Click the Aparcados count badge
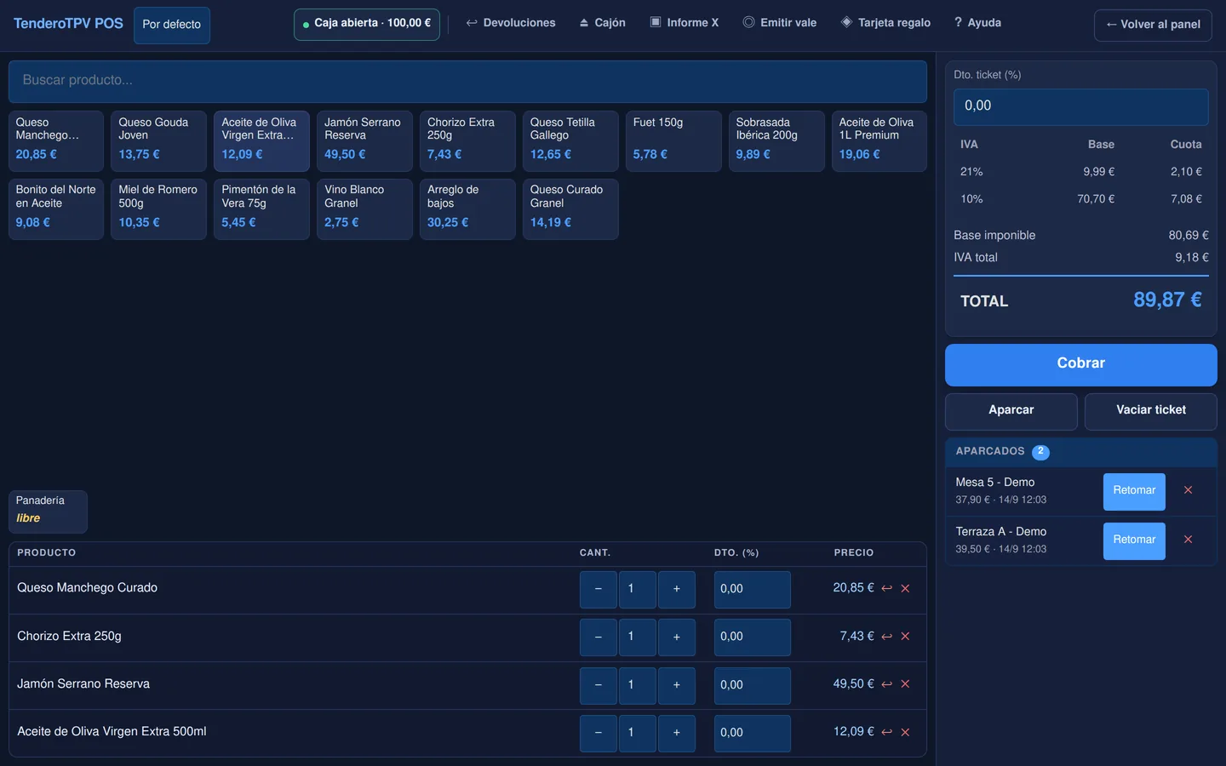Screen dimensions: 1226x766 [1040, 452]
